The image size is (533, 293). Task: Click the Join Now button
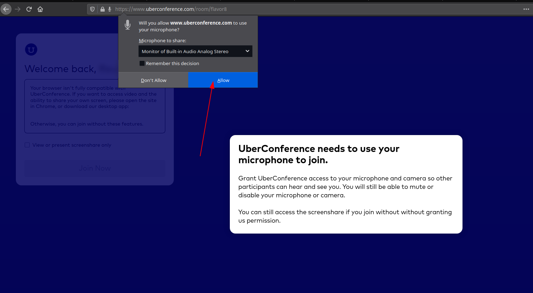(94, 168)
